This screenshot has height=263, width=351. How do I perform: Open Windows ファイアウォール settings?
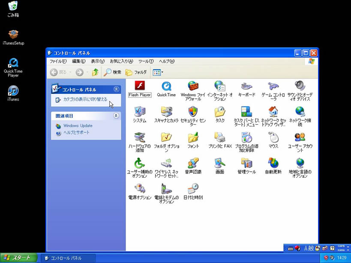(x=193, y=91)
